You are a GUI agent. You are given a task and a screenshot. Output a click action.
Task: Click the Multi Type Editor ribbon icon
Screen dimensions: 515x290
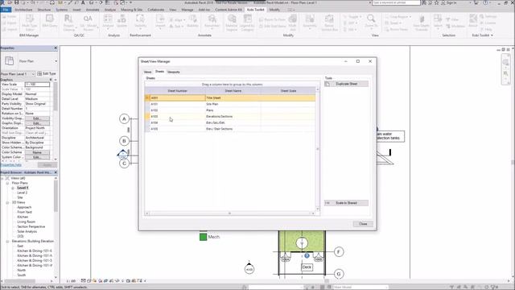point(29,23)
